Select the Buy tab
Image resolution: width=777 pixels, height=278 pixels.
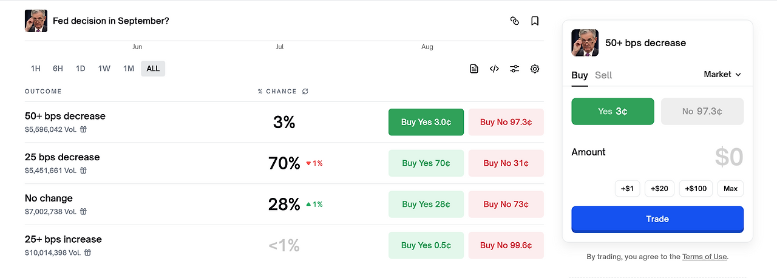click(580, 75)
